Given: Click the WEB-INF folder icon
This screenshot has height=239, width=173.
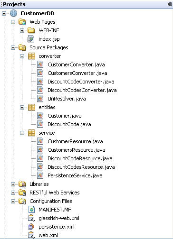Looking at the screenshot, I should click(31, 30).
